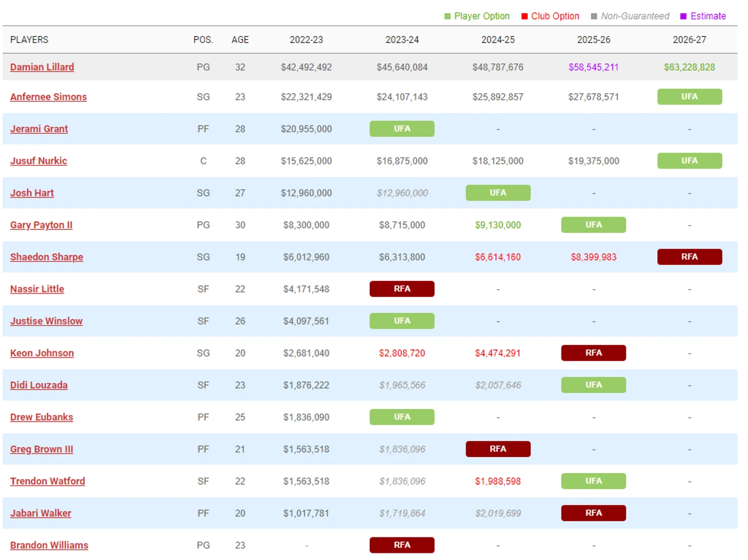The height and width of the screenshot is (560, 748).
Task: Click Josh Hart's 2024-25 UFA badge
Action: coord(498,192)
